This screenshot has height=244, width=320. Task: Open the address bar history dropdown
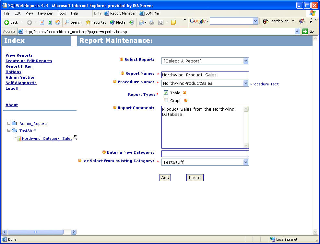[x=297, y=31]
